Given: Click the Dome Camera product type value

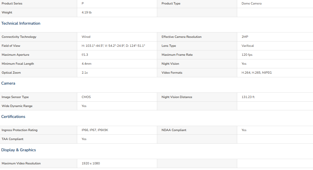Looking at the screenshot, I should 251,3.
